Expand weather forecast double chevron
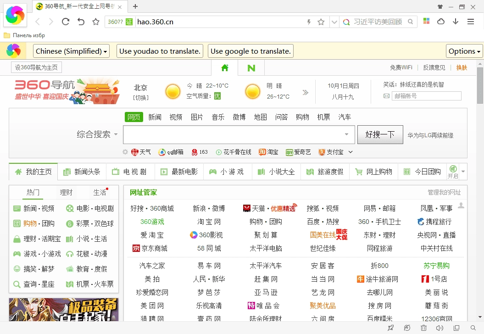Viewport: 484px width, 334px height. pyautogui.click(x=305, y=92)
